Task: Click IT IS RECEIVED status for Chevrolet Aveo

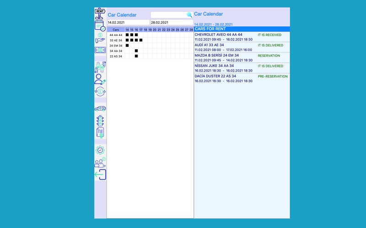Action: click(x=269, y=35)
